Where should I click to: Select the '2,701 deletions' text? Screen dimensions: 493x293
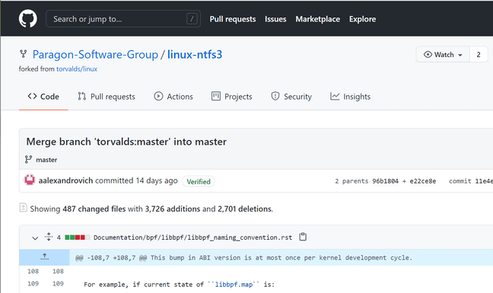pos(245,209)
